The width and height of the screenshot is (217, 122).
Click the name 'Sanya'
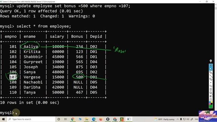point(29,72)
